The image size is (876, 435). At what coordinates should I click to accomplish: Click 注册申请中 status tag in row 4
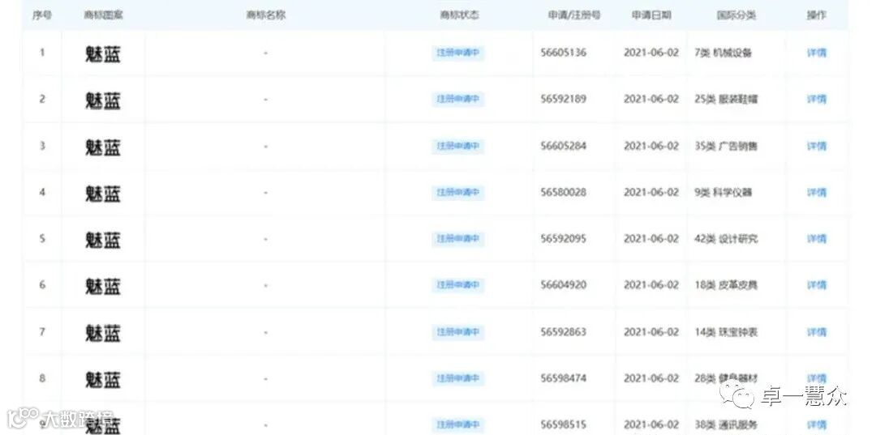click(458, 193)
